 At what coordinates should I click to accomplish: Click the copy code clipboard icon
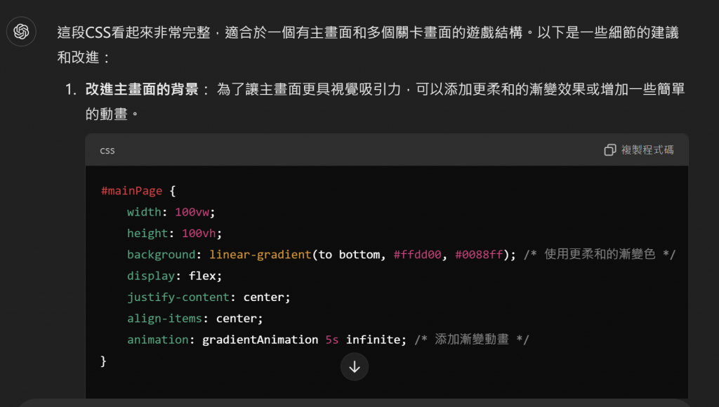[x=610, y=150]
